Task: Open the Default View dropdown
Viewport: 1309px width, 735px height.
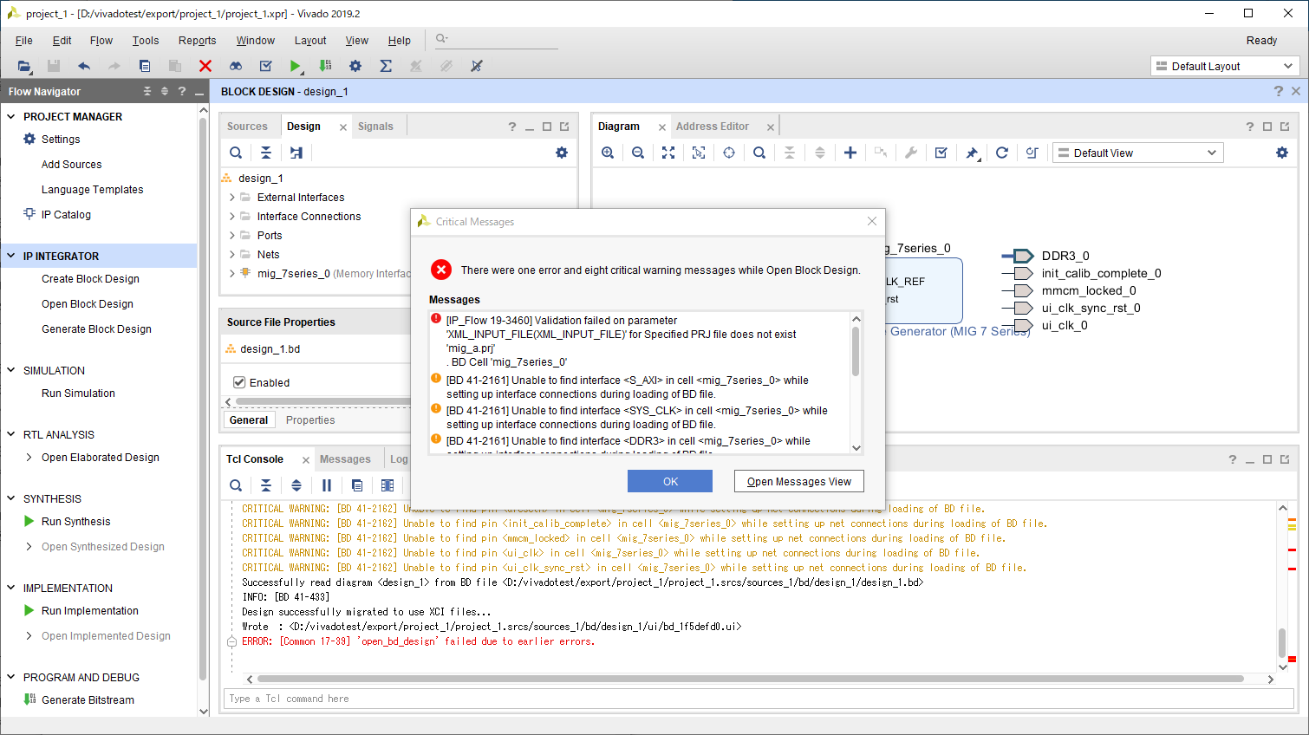Action: coord(1137,153)
